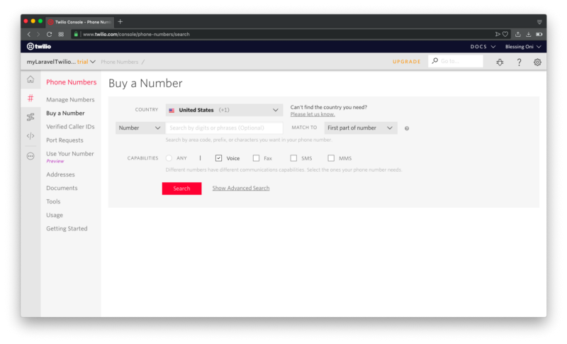Screen dimensions: 567x344
Task: Reload the page with the refresh icon
Action: click(49, 34)
